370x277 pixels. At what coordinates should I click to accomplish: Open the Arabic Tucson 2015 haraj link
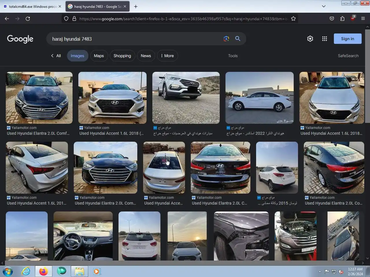[277, 203]
